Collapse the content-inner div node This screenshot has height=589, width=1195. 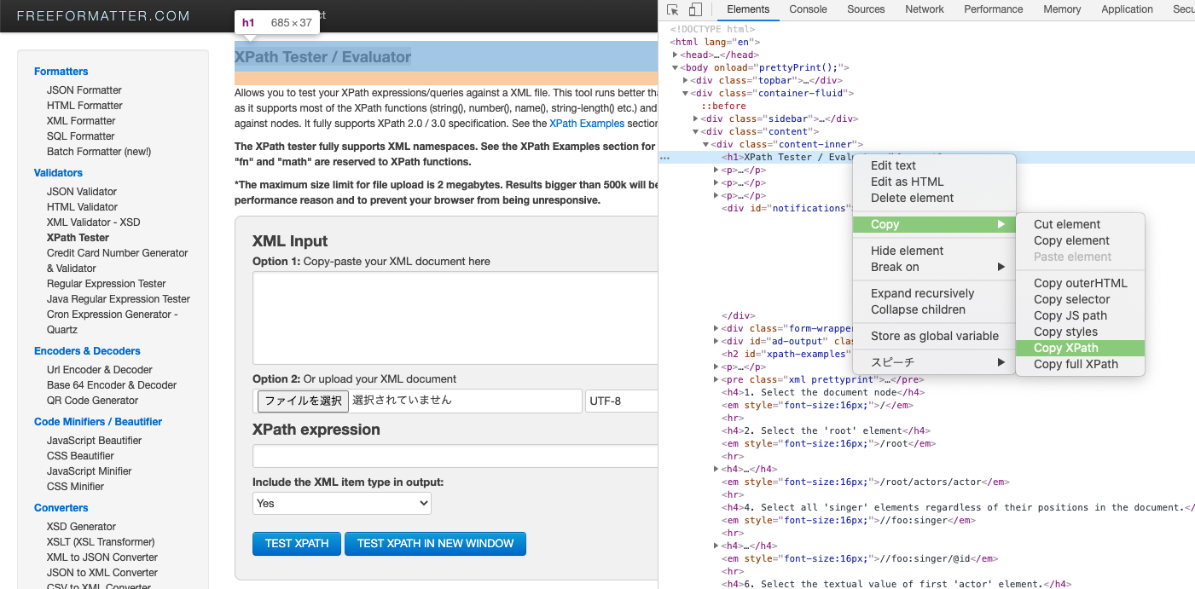[x=706, y=144]
